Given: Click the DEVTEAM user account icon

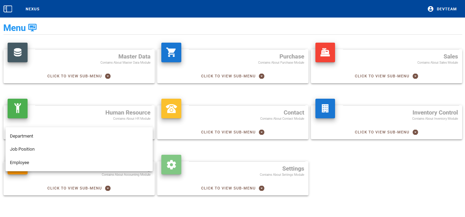Looking at the screenshot, I should coord(431,9).
